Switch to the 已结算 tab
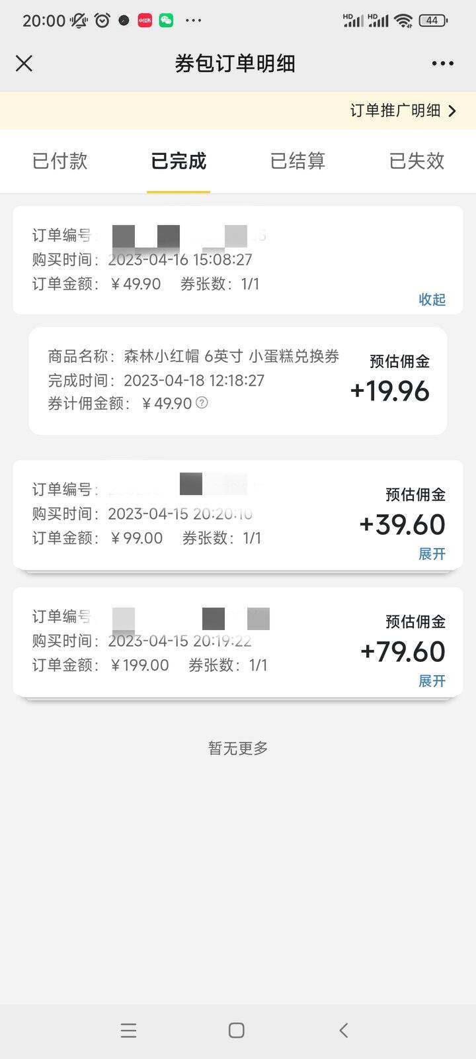This screenshot has height=1059, width=476. coord(297,161)
